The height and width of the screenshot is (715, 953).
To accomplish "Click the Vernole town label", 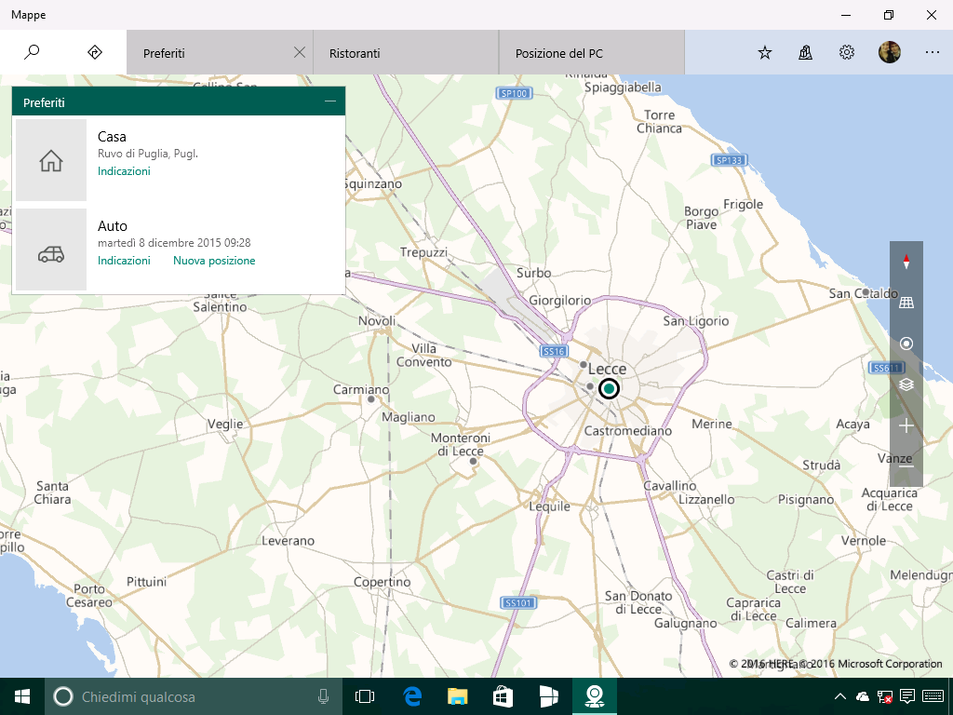I will (x=863, y=541).
